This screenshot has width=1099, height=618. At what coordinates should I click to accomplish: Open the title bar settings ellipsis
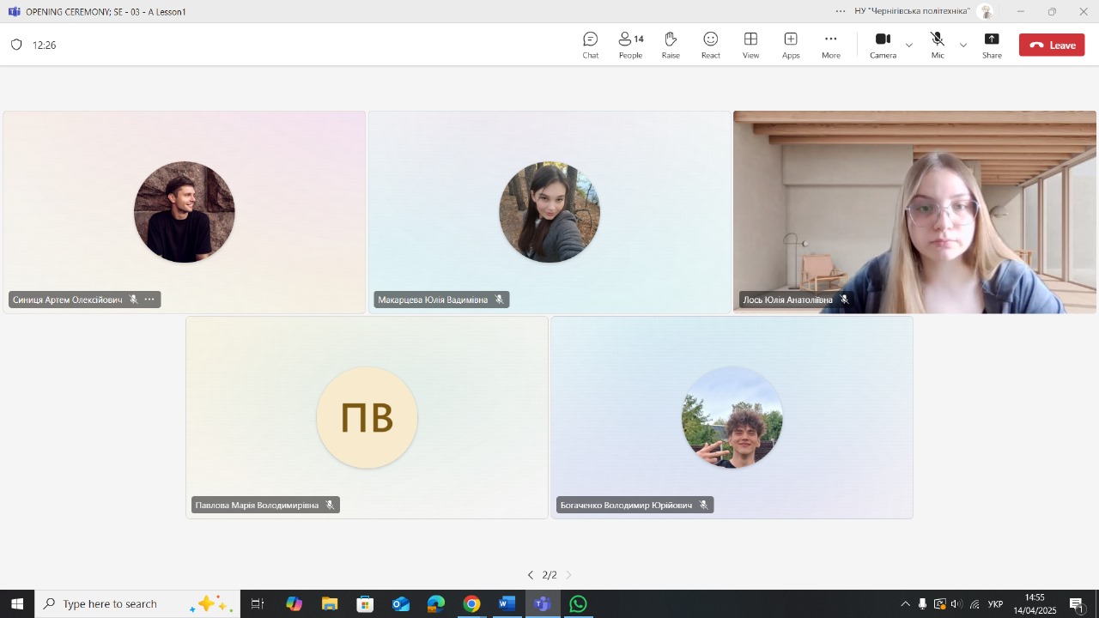(841, 11)
